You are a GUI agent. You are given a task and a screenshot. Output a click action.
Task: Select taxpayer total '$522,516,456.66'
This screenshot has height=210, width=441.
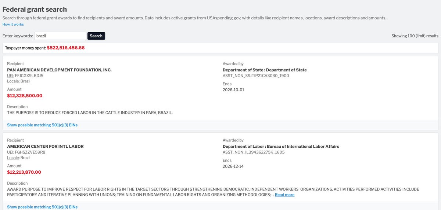[66, 48]
